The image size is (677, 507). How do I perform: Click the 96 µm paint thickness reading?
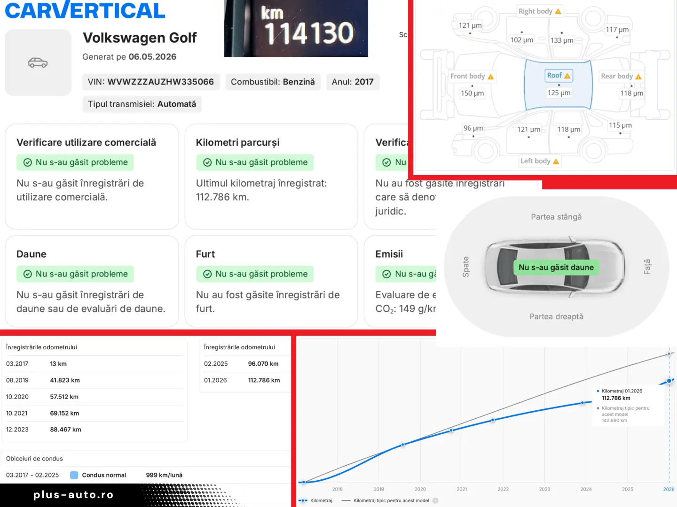[x=473, y=128]
